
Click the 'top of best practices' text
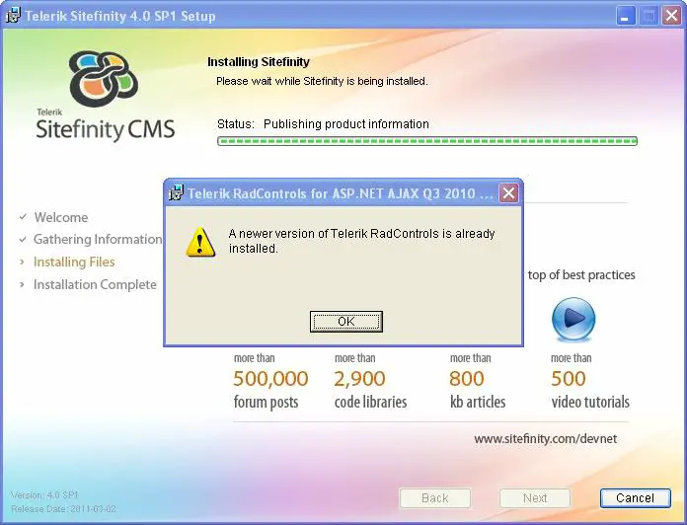click(x=581, y=275)
